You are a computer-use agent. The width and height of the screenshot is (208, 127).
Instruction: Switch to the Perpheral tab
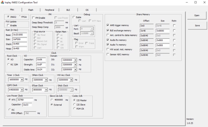pyautogui.click(x=49, y=10)
